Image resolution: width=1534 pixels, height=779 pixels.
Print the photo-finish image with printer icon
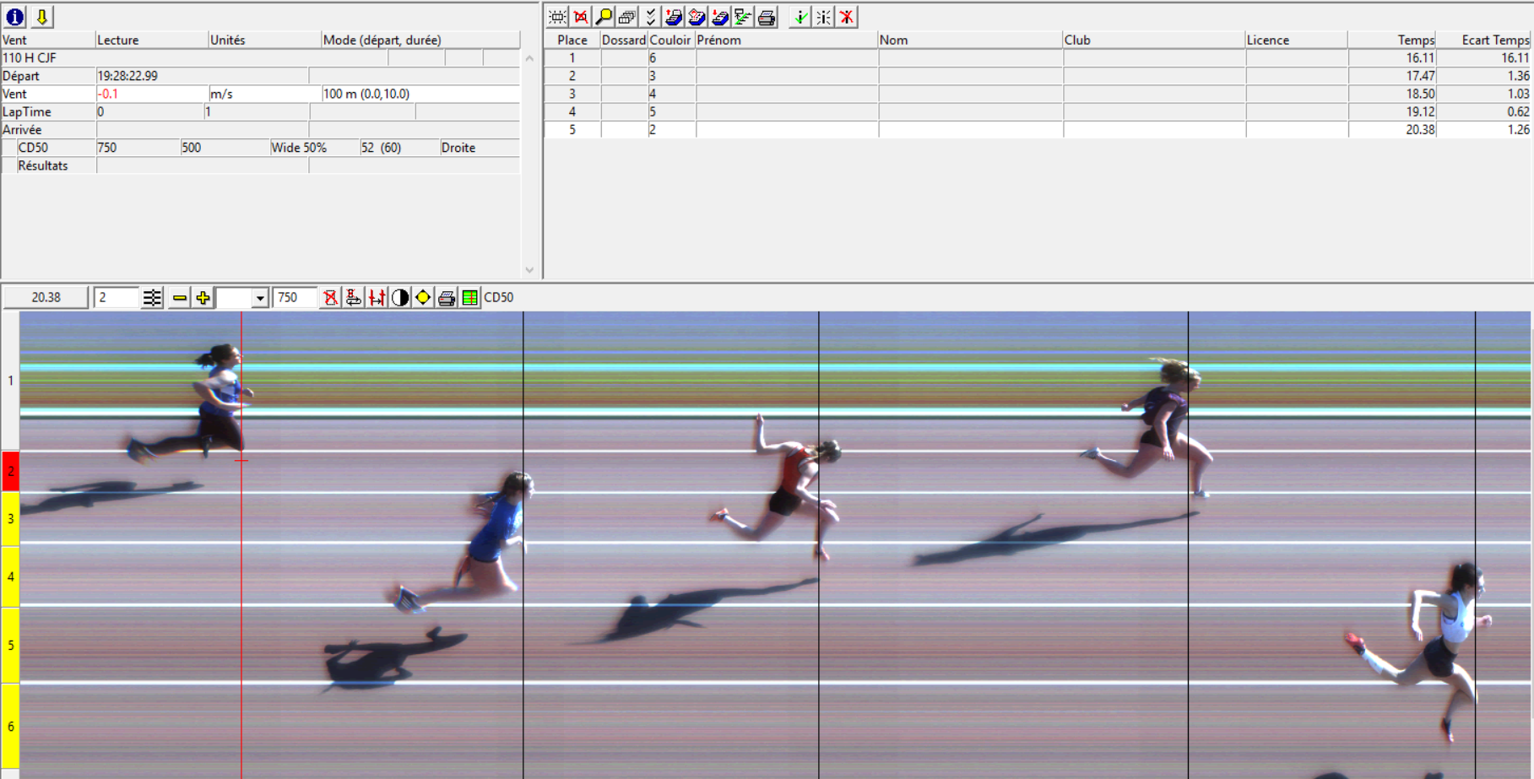(447, 297)
